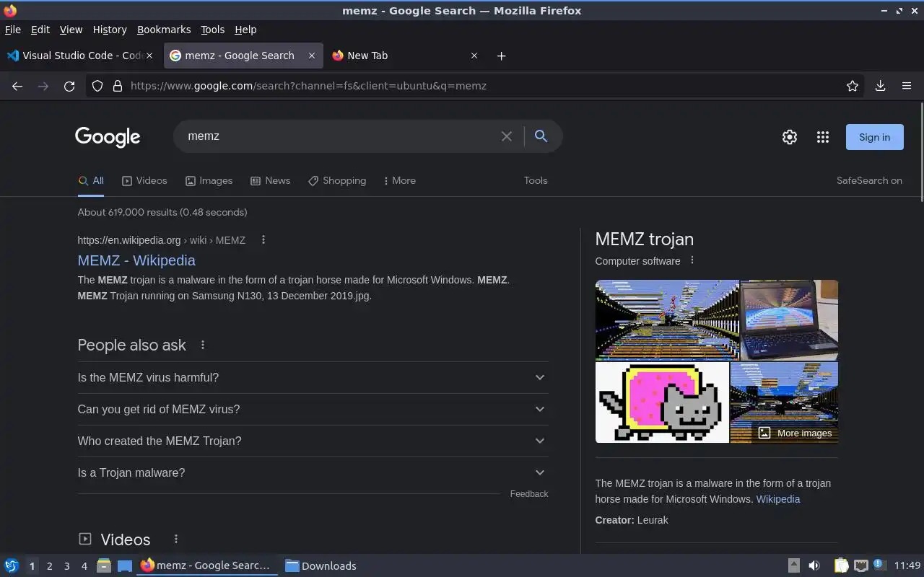
Task: Open the History menu
Action: click(x=110, y=30)
